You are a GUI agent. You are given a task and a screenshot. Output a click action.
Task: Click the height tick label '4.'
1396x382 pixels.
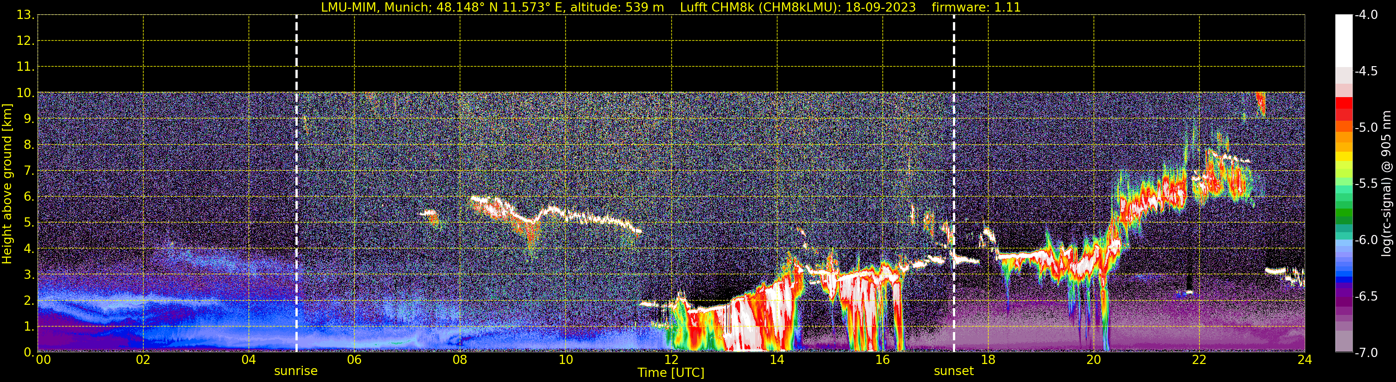click(x=29, y=249)
